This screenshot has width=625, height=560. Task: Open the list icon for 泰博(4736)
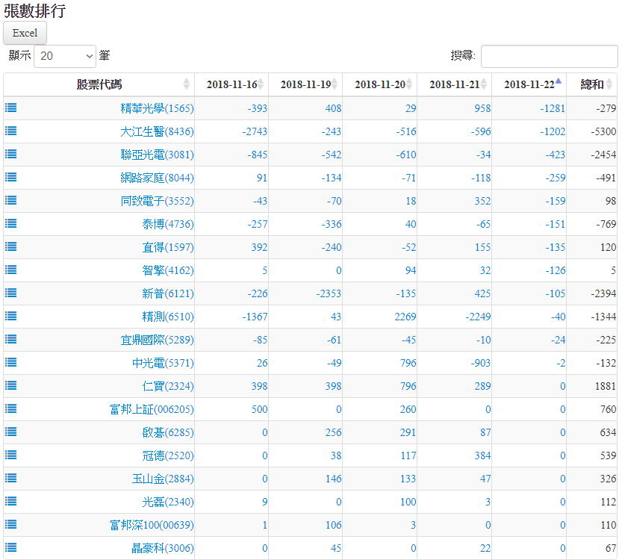pyautogui.click(x=11, y=223)
